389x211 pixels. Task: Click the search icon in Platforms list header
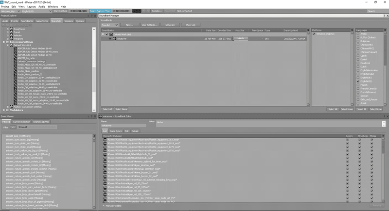(352, 30)
